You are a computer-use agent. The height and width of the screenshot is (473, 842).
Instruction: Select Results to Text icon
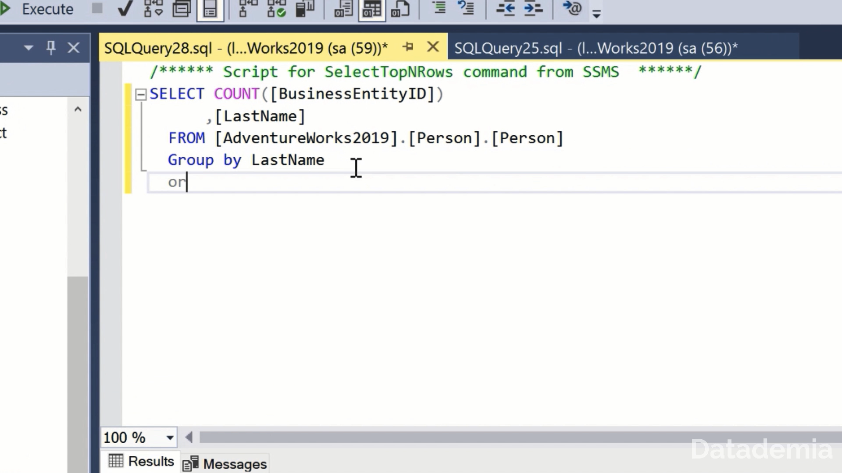click(x=343, y=9)
